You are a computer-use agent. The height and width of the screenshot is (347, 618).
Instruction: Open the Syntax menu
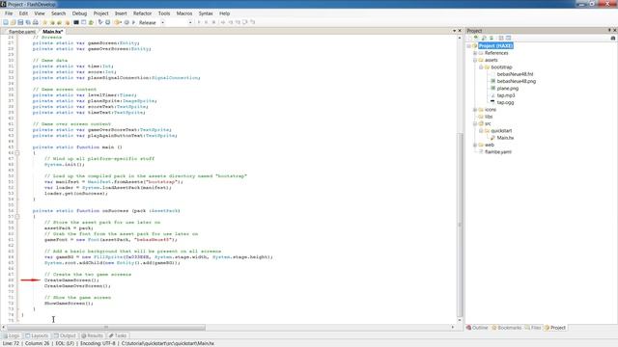pyautogui.click(x=206, y=13)
